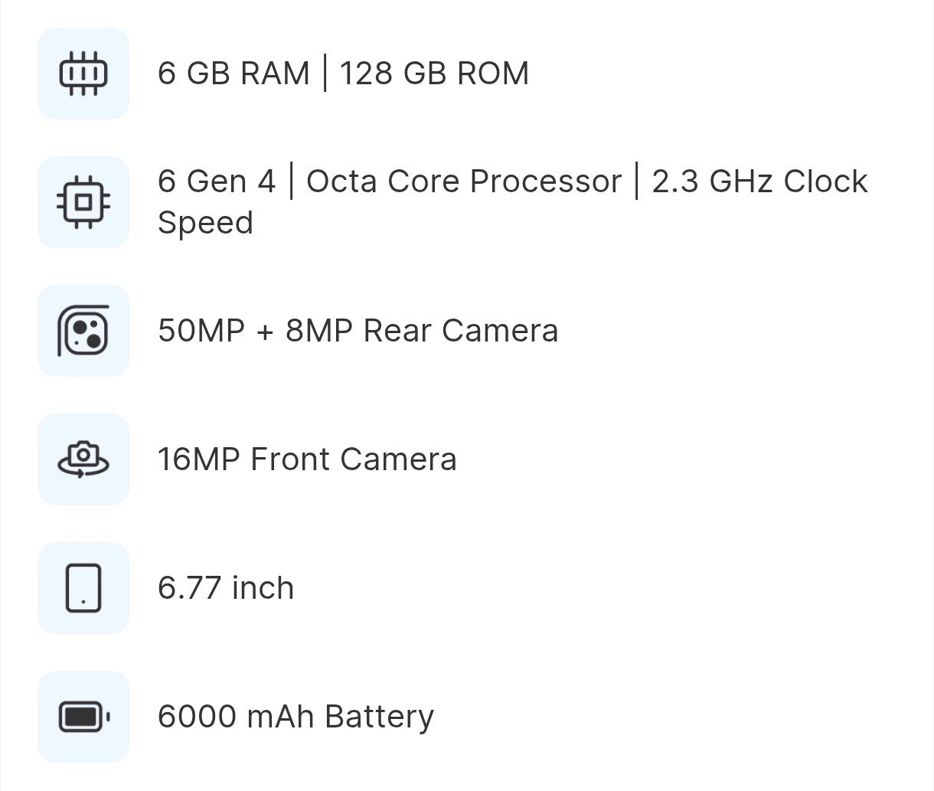
Task: Tap the '6.77 inch' display text
Action: (x=226, y=588)
